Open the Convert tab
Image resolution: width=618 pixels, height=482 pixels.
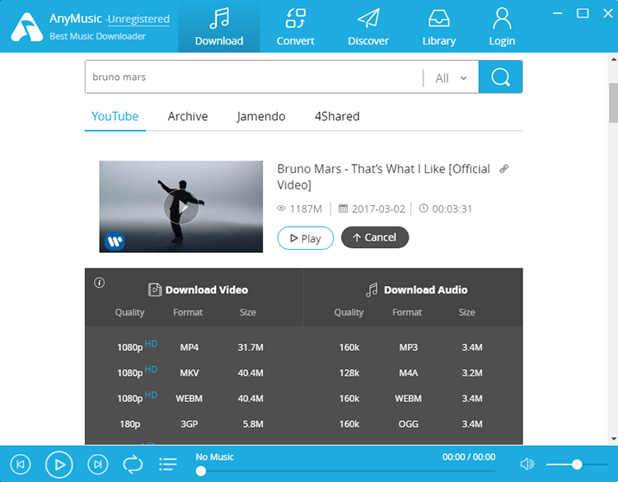pos(295,26)
